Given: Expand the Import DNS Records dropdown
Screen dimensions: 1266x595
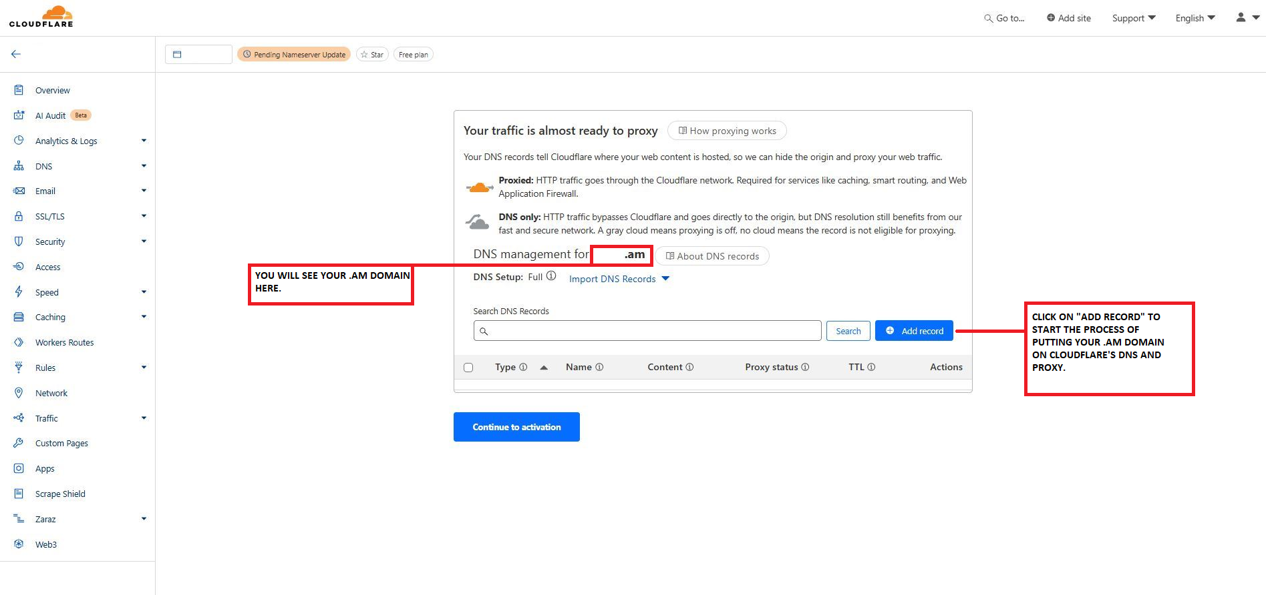Looking at the screenshot, I should point(619,279).
